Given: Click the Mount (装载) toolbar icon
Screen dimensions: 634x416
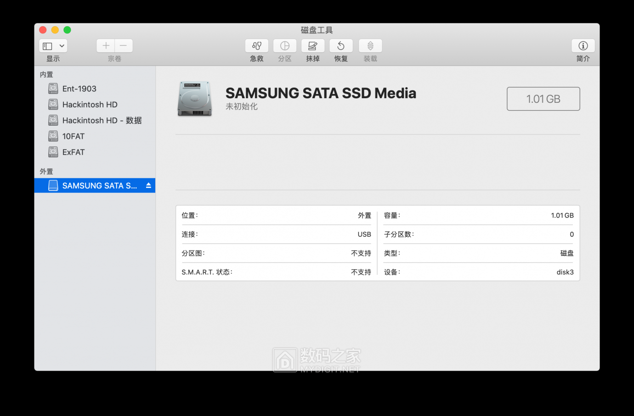Looking at the screenshot, I should coord(370,46).
